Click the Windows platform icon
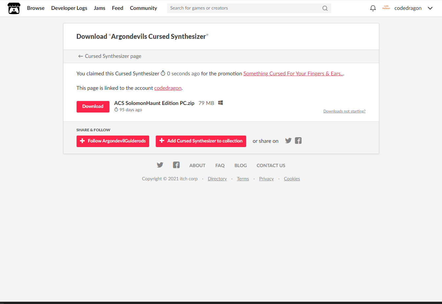This screenshot has width=442, height=304. 221,103
